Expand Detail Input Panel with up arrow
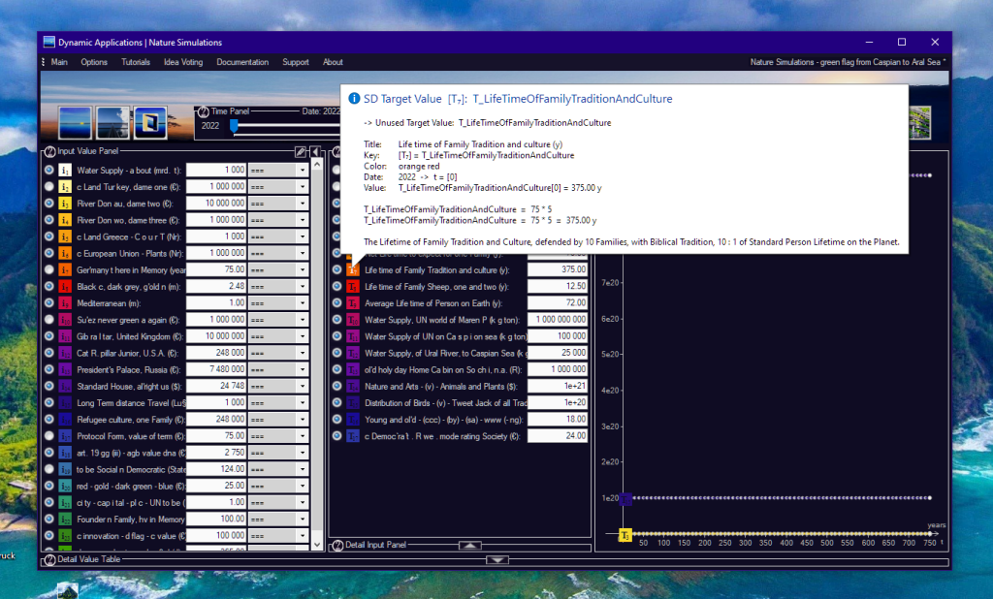Screen dimensions: 993x599 coord(469,546)
